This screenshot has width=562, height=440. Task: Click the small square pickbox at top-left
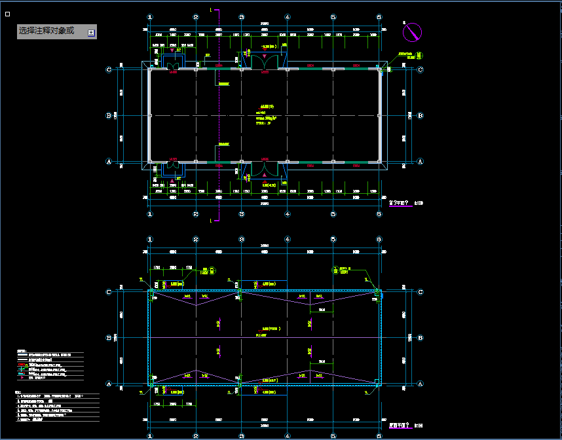click(8, 14)
